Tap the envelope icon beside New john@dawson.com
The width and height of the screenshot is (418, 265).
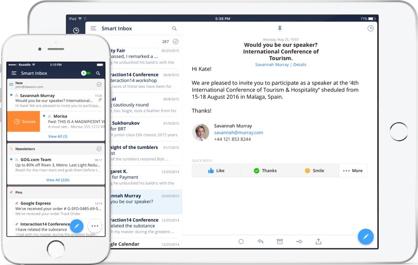[11, 85]
